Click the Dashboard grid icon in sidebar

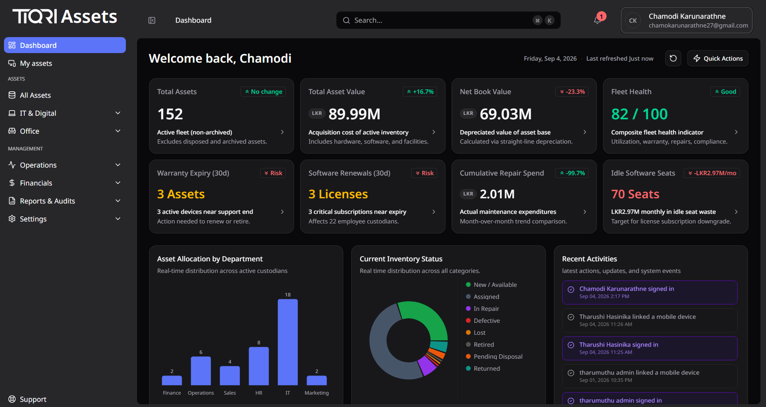pyautogui.click(x=12, y=45)
